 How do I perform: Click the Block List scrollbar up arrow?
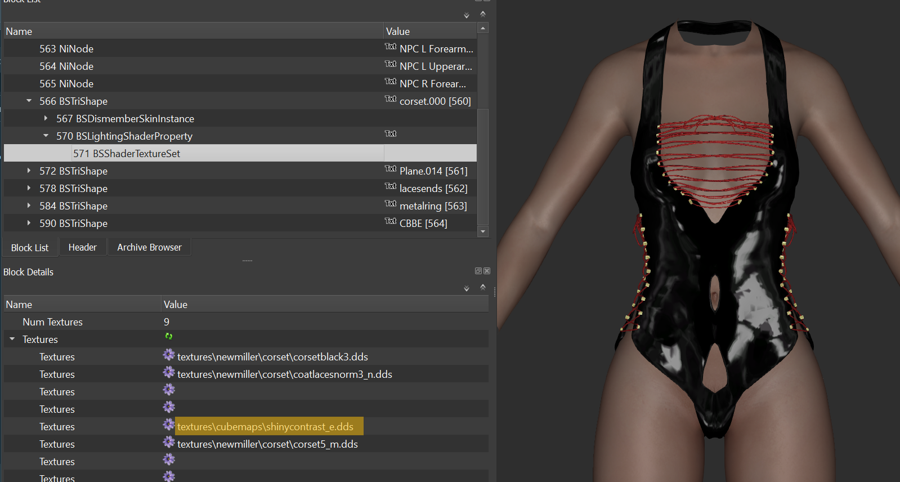coord(483,28)
